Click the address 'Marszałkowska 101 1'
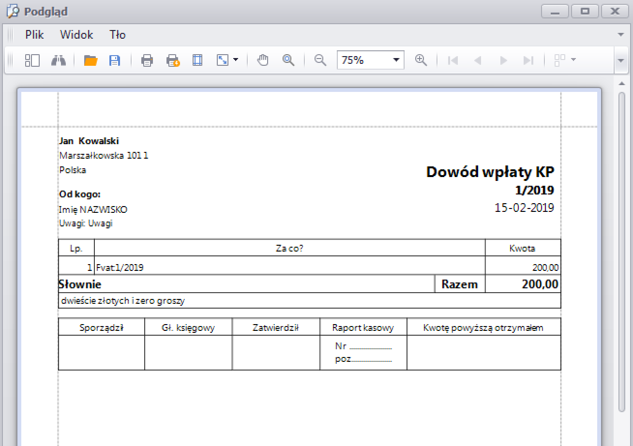Viewport: 633px width, 446px height. pyautogui.click(x=104, y=155)
